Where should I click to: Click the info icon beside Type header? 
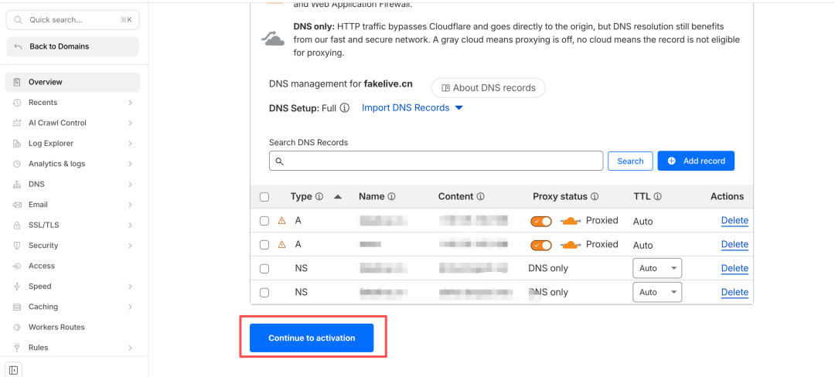tap(319, 196)
